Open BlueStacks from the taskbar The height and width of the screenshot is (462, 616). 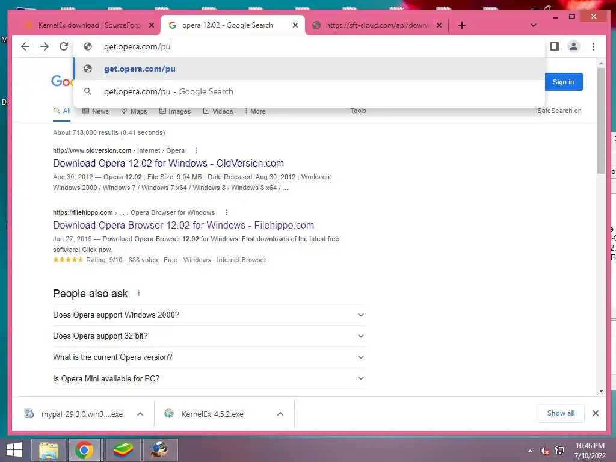(123, 450)
